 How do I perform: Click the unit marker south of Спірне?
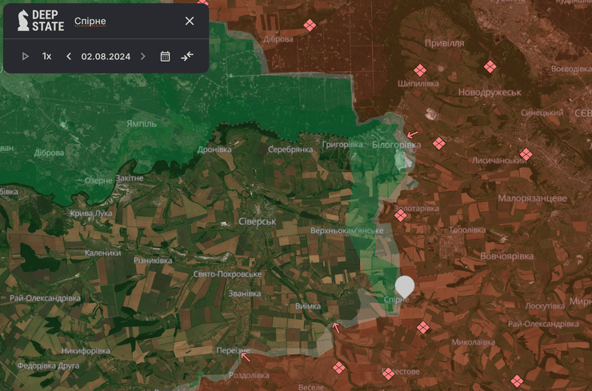point(423,327)
